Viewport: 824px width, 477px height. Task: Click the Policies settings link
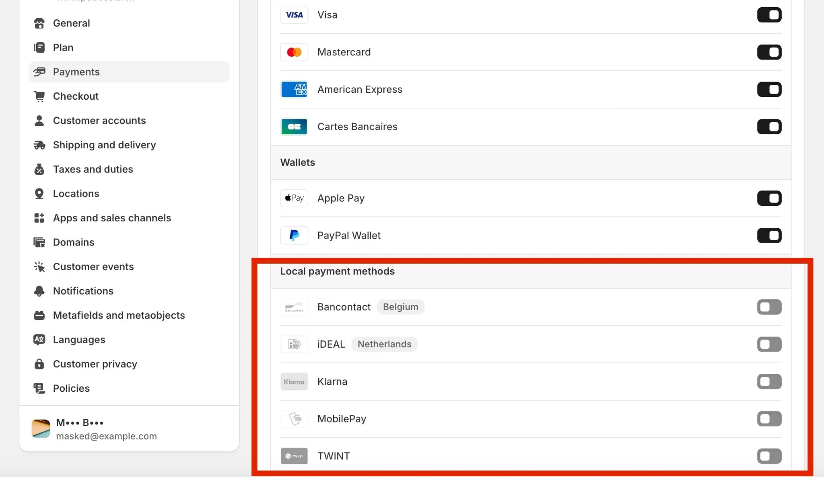pos(71,388)
